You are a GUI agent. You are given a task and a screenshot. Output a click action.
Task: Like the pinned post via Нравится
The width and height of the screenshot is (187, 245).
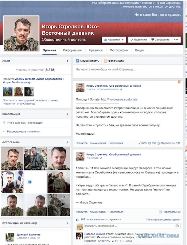tap(82, 143)
